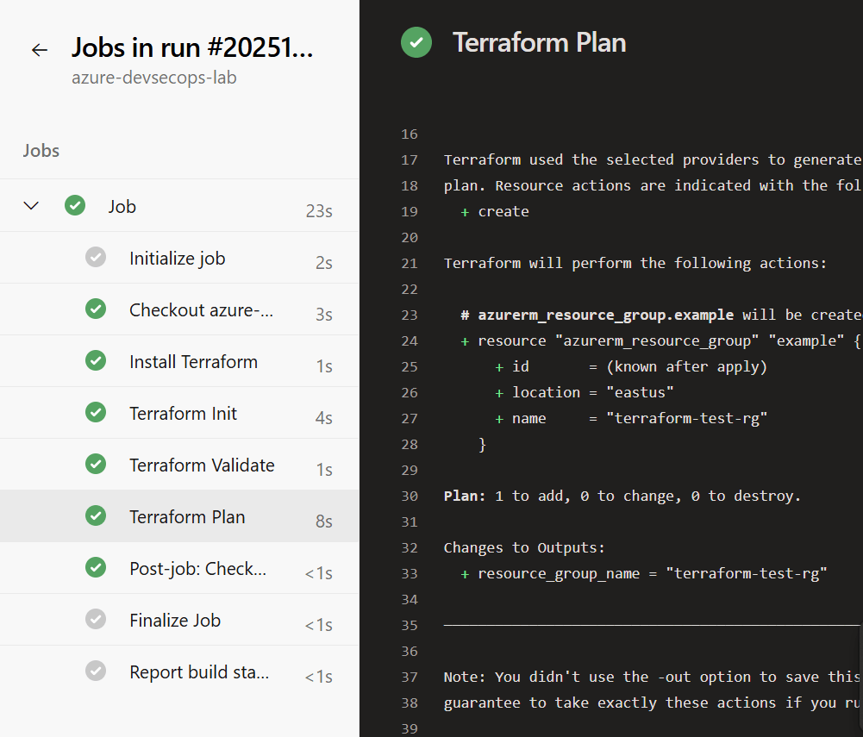
Task: Click the azure-devsecops-lab pipeline name
Action: (x=154, y=78)
